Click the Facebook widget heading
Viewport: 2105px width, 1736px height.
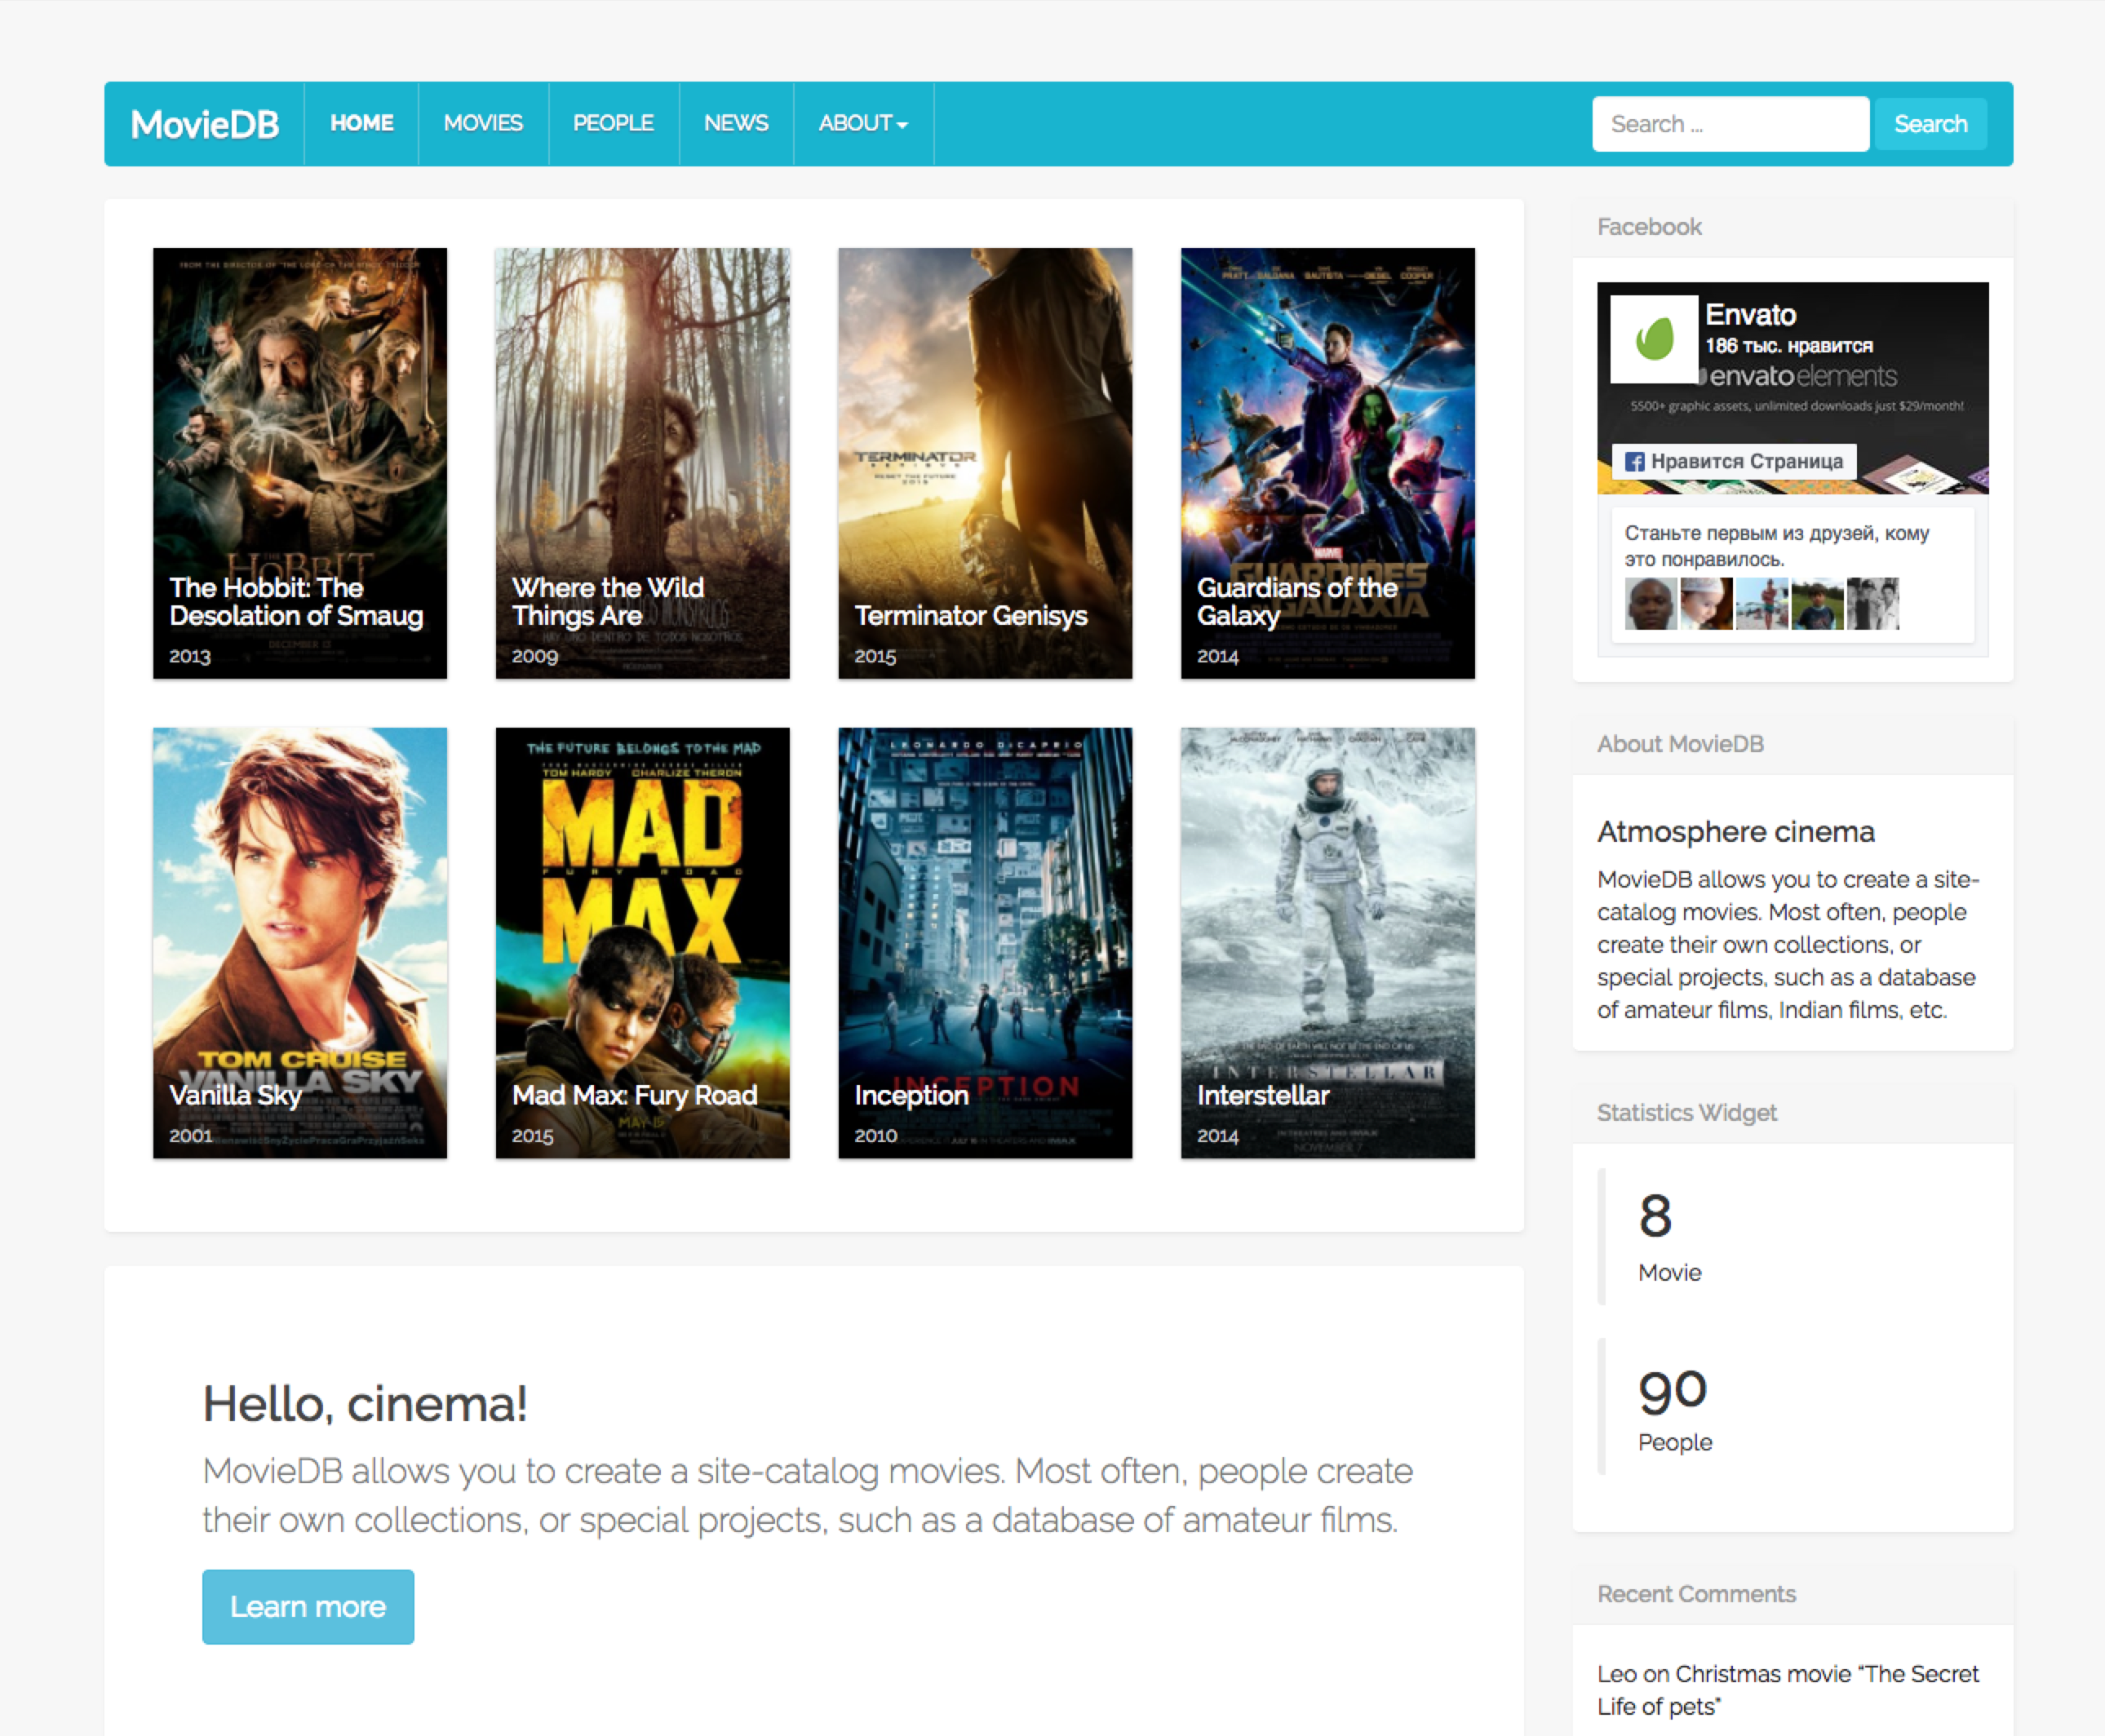(x=1649, y=227)
